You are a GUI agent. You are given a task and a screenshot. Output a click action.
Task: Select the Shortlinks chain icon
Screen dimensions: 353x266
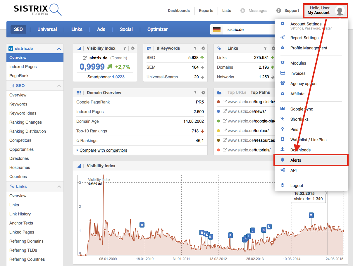coord(283,119)
